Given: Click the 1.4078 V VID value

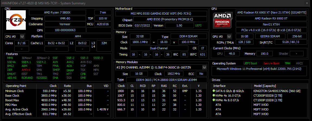Looking at the screenshot, I should [102, 109].
